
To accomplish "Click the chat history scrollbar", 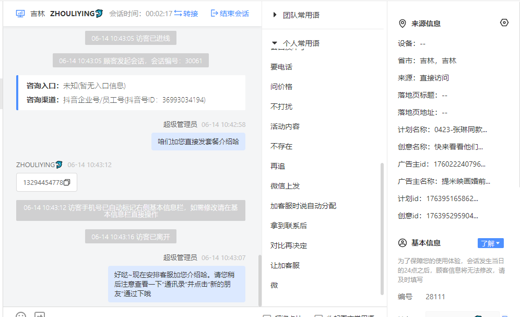I will [259, 280].
